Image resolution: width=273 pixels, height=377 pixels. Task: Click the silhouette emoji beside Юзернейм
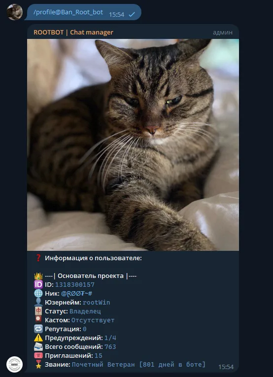coord(38,303)
